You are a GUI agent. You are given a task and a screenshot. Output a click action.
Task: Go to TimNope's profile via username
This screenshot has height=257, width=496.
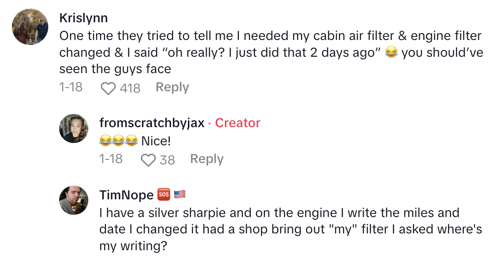127,195
